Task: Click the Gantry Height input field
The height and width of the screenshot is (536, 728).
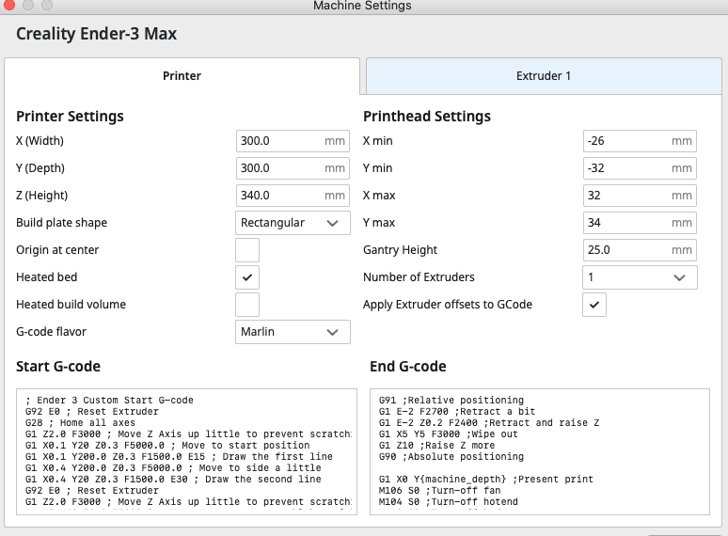Action: pos(640,250)
